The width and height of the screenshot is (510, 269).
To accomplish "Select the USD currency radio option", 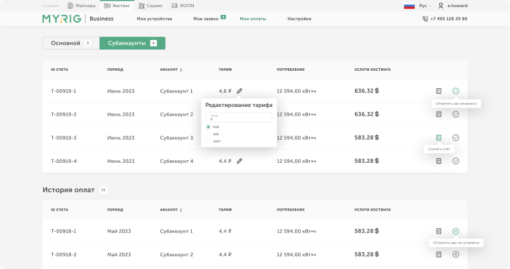I will [209, 134].
